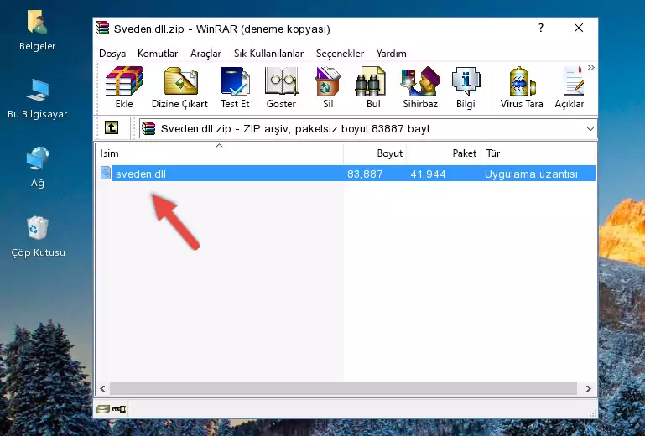
Task: Open the Komutlar menu
Action: [158, 54]
